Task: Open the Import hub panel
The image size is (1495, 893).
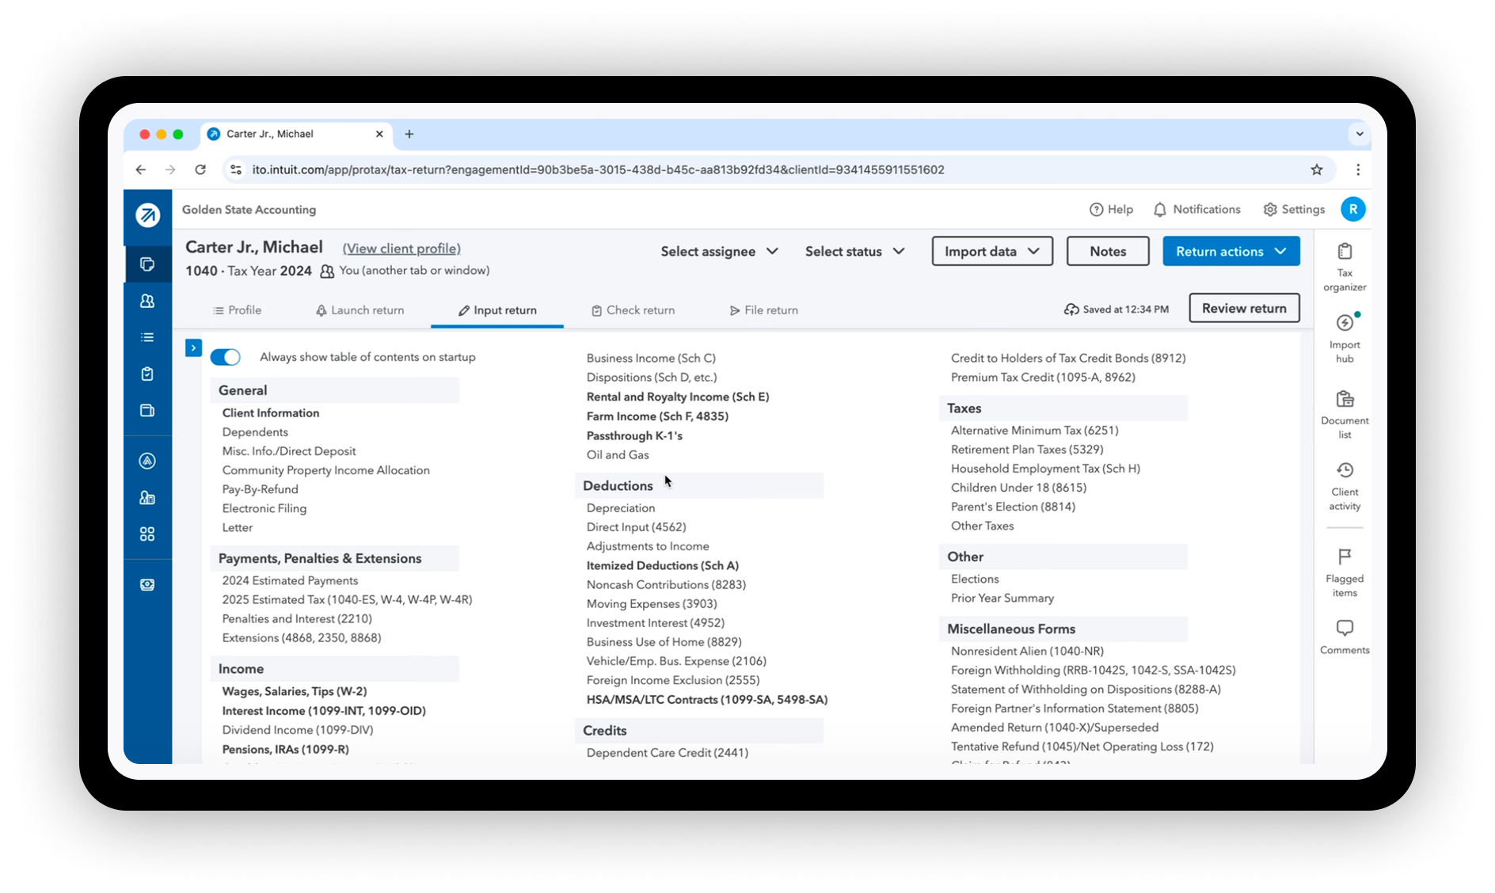Action: point(1345,339)
